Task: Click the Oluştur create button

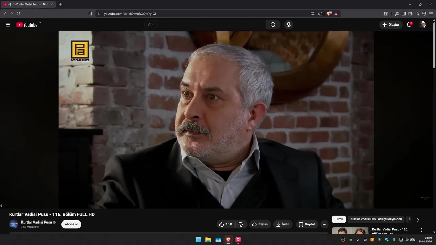Action: click(391, 24)
